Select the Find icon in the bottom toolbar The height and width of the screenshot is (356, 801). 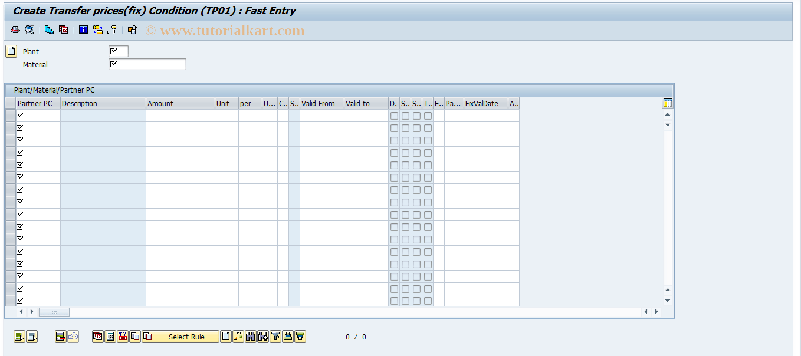tap(250, 337)
